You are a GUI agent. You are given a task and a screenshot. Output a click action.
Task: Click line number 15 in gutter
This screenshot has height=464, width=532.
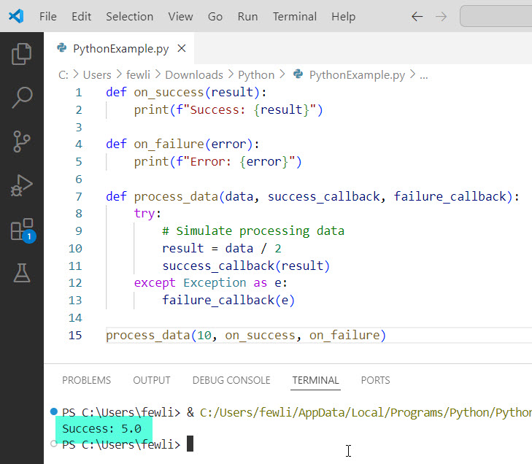(x=75, y=335)
